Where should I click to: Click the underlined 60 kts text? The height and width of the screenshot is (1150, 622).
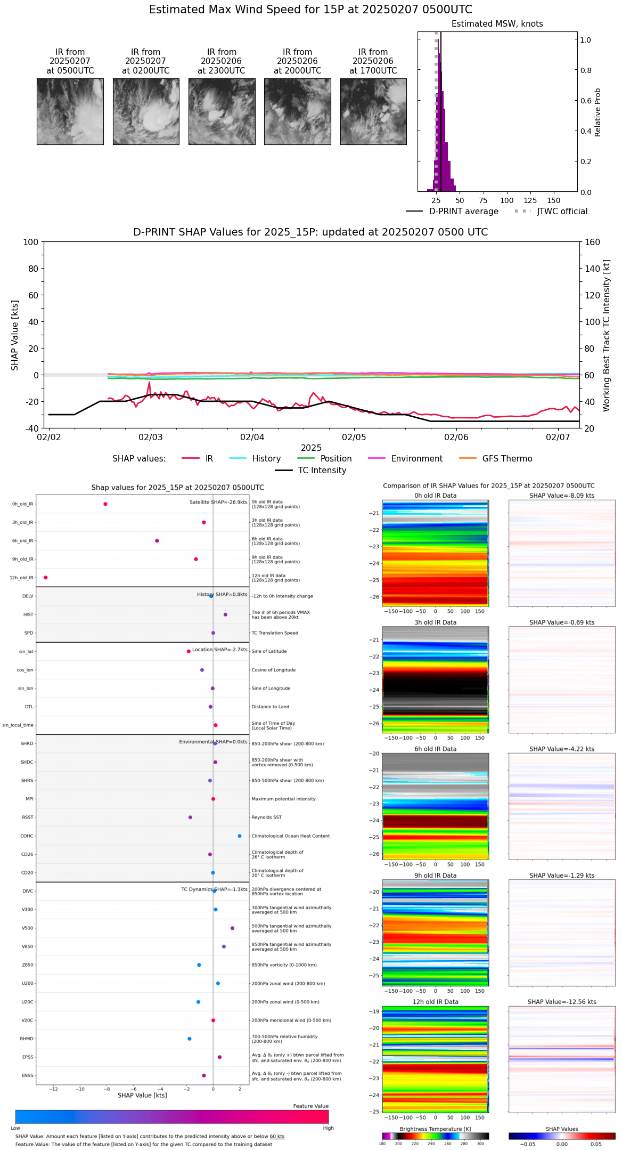point(277,1136)
